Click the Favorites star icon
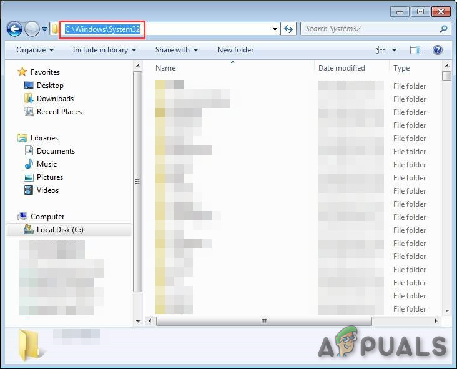The image size is (457, 369). click(x=22, y=72)
